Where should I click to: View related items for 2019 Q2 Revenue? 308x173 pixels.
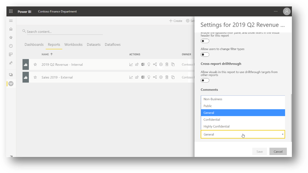point(155,65)
